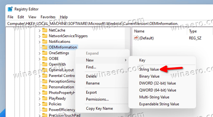Open the Edit menu
This screenshot has width=213, height=117.
pyautogui.click(x=21, y=17)
